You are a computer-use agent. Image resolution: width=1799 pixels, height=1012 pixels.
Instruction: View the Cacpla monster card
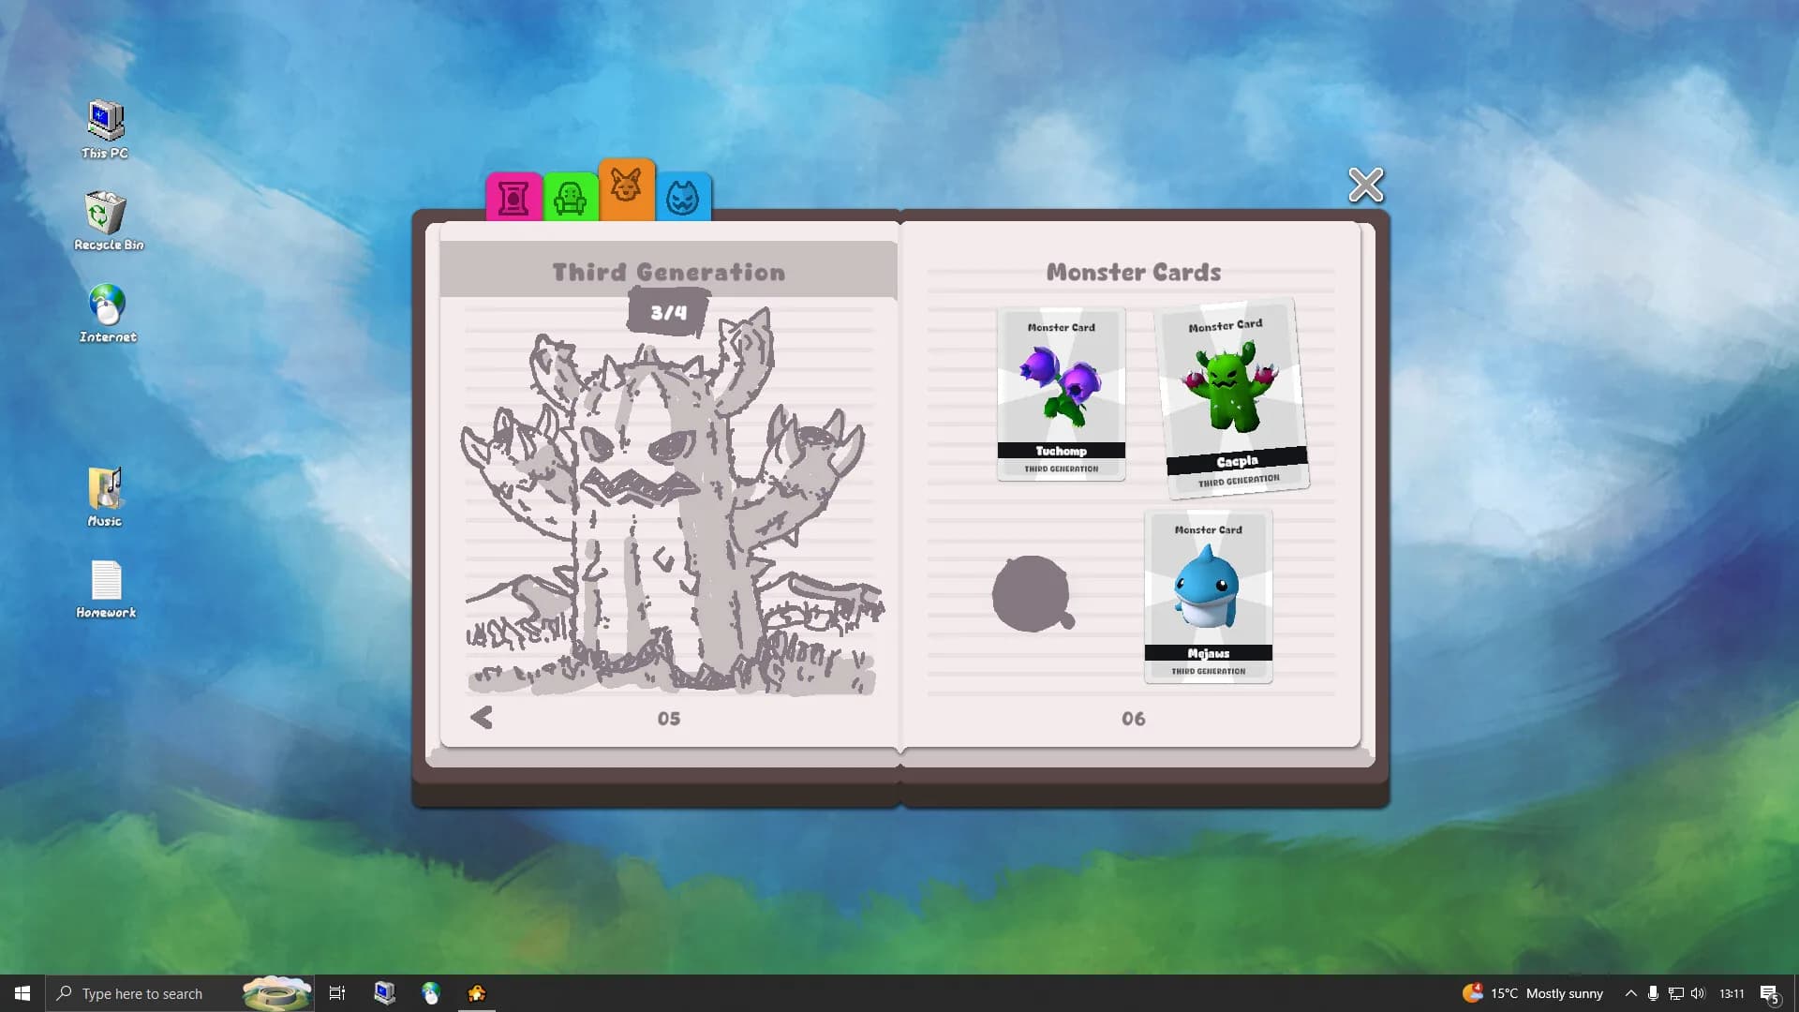(x=1231, y=397)
